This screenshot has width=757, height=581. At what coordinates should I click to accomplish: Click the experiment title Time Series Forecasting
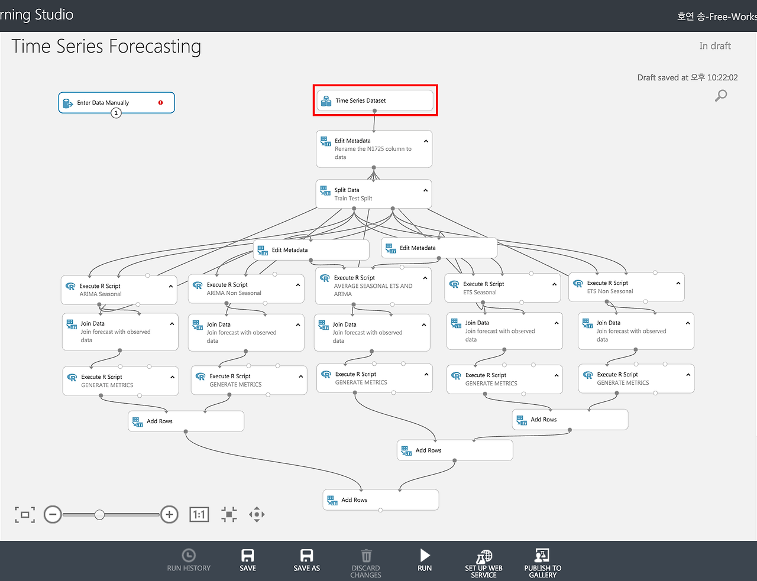[106, 47]
